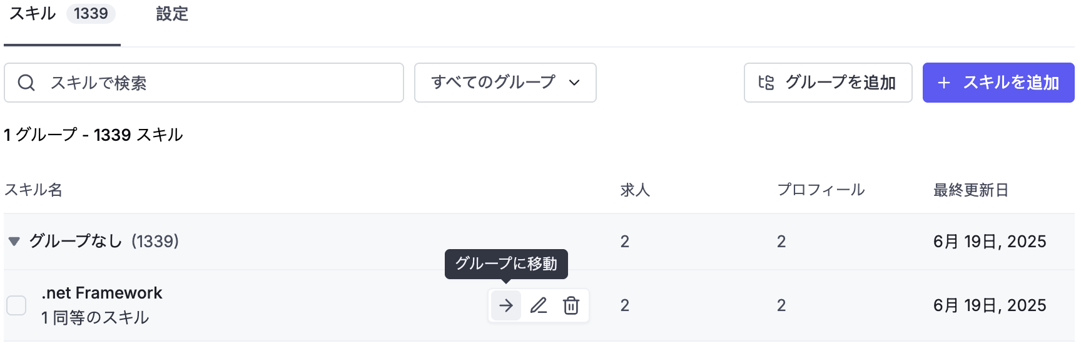Screen dimensions: 1081x348
Task: Click the group tree icon in グループを追加
Action: [766, 83]
